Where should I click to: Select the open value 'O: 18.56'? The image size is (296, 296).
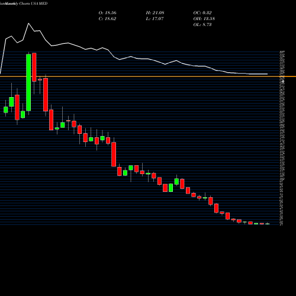pos(107,13)
